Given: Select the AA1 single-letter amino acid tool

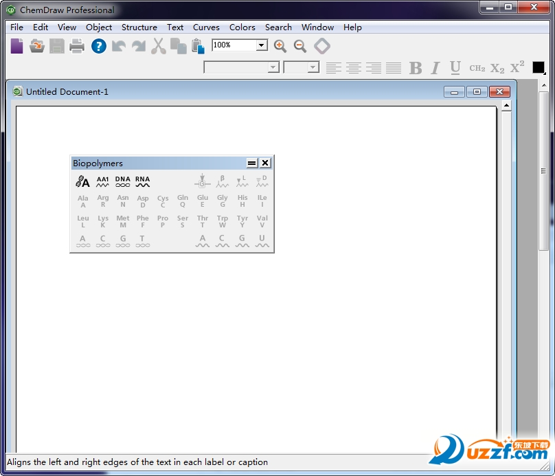Looking at the screenshot, I should pos(102,181).
